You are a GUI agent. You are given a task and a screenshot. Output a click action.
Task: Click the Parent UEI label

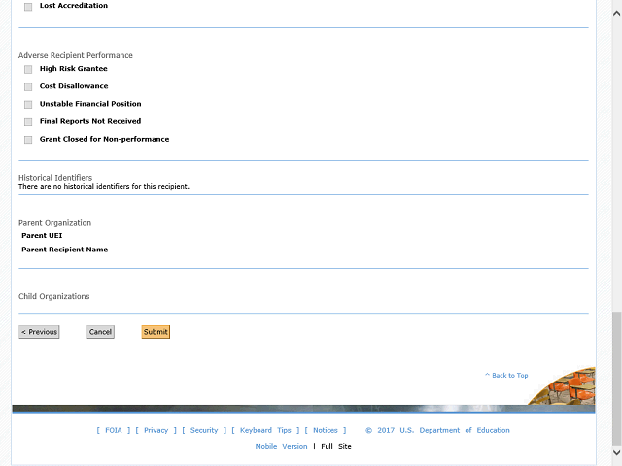[x=42, y=235]
